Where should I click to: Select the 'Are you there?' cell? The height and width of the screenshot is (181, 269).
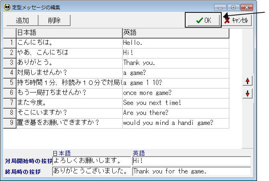[x=176, y=113]
